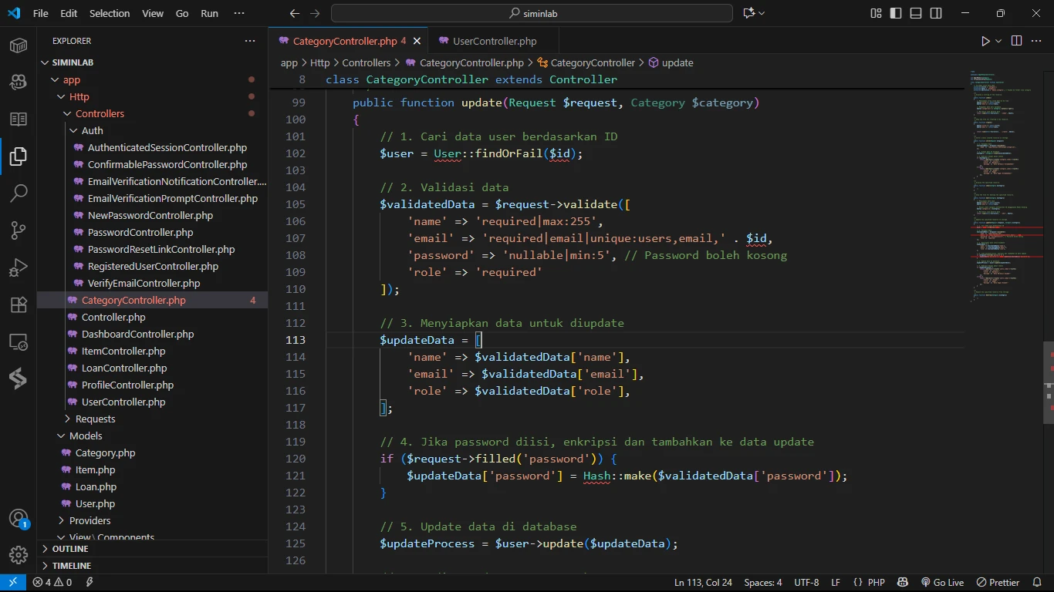Click Prettier in the status bar
Image resolution: width=1054 pixels, height=592 pixels.
click(998, 582)
